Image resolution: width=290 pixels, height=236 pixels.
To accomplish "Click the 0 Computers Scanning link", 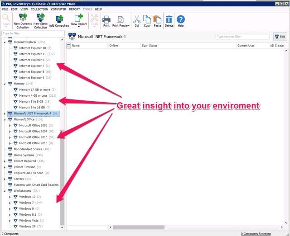I will 256,234.
